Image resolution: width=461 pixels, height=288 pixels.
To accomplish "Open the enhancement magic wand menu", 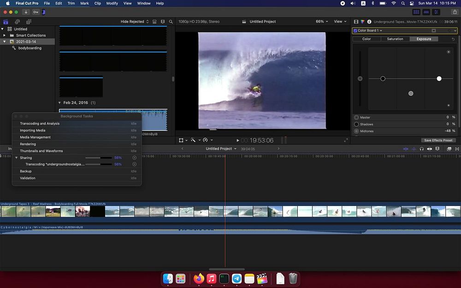I will click(x=194, y=140).
